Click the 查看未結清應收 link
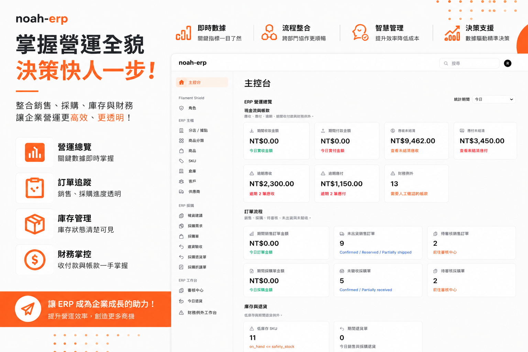 [x=405, y=151]
